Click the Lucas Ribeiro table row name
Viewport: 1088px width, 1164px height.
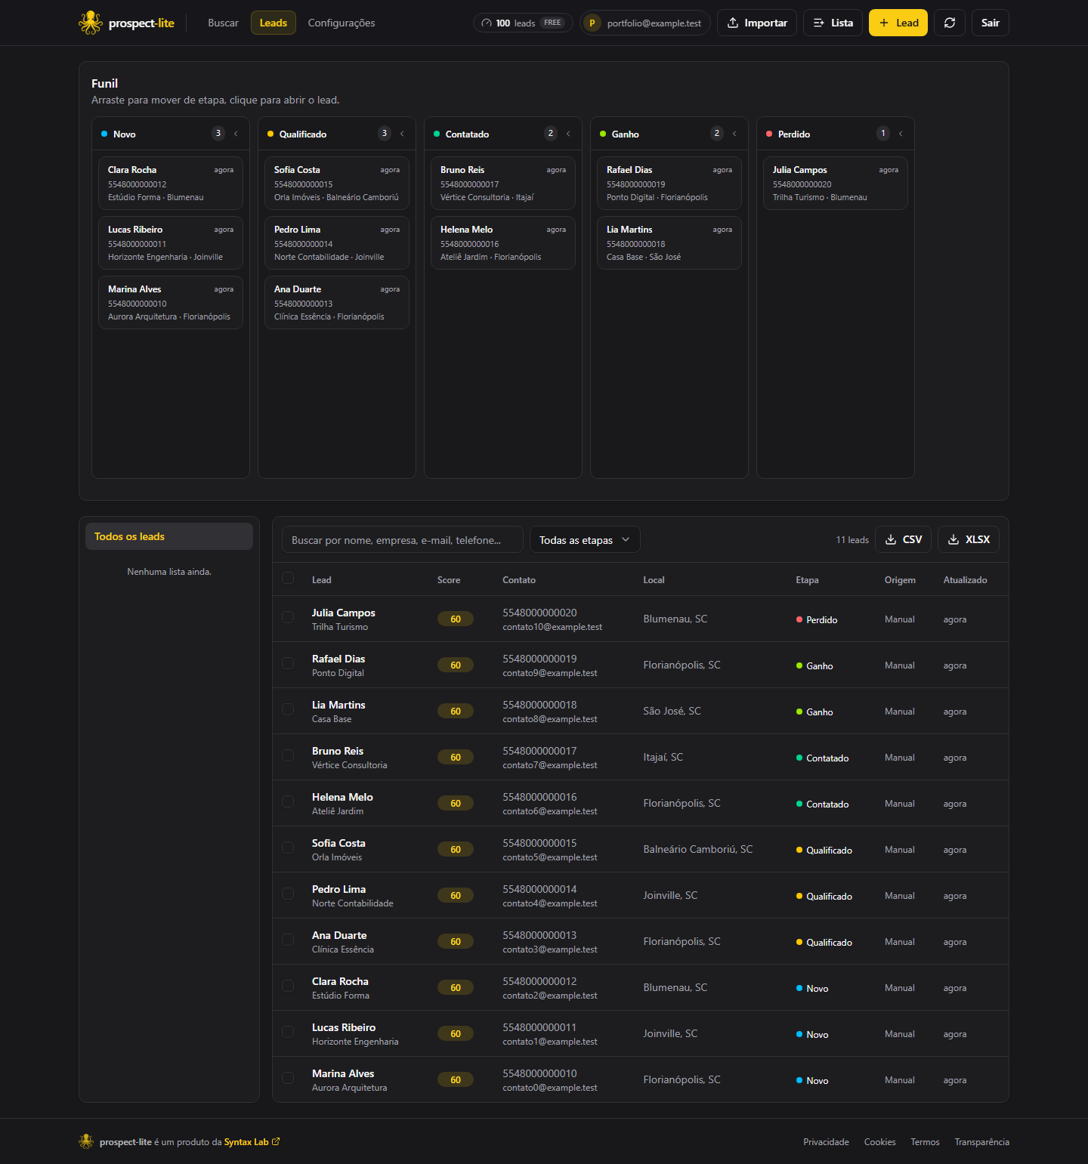pos(344,1027)
